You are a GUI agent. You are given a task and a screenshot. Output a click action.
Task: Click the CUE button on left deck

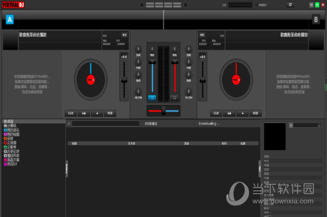(x=71, y=113)
